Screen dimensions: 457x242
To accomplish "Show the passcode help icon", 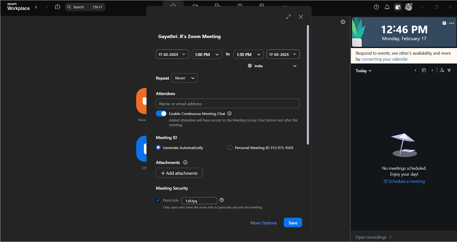I will pyautogui.click(x=222, y=200).
